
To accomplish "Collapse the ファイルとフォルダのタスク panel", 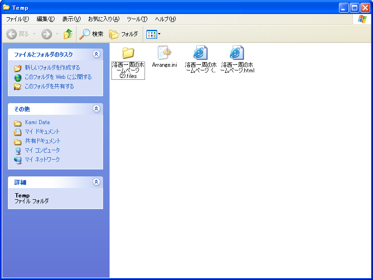I will [x=97, y=54].
